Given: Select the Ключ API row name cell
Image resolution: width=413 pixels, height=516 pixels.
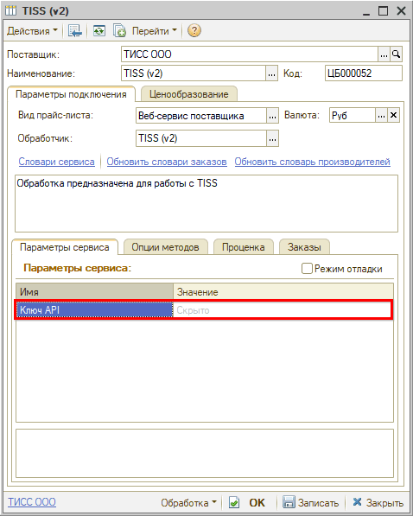Looking at the screenshot, I should [x=94, y=310].
